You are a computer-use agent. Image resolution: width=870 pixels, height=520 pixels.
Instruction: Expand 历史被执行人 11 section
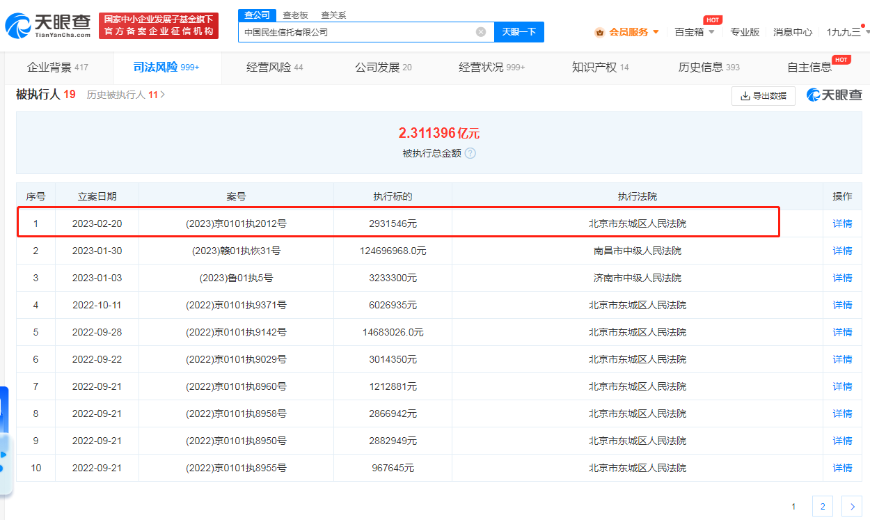click(126, 95)
